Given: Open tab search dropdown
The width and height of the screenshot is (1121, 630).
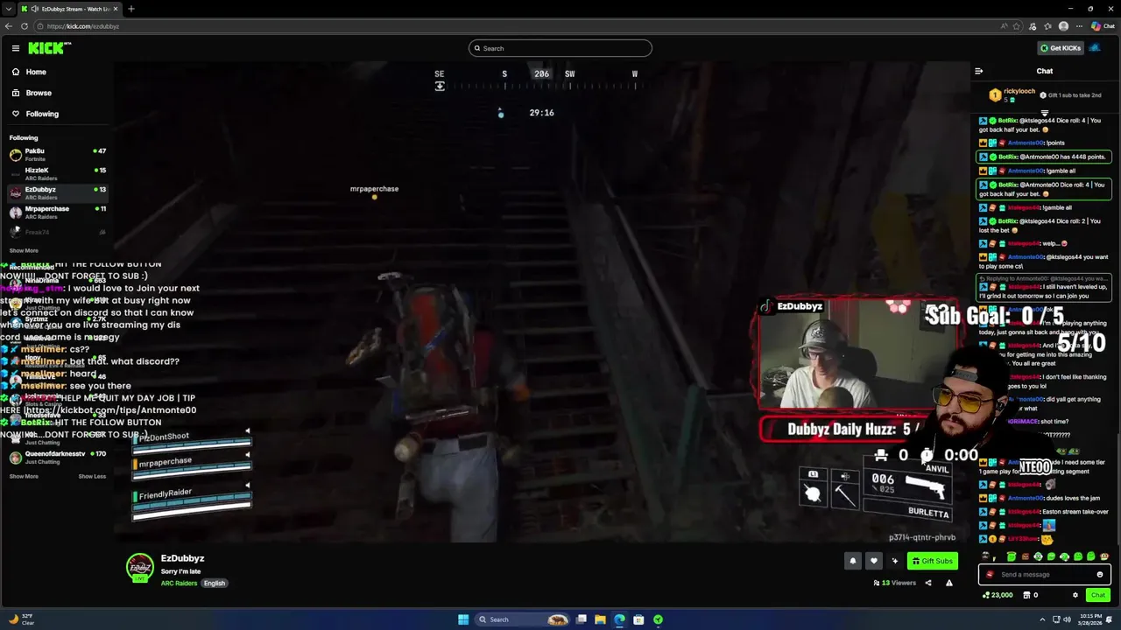Looking at the screenshot, I should click(9, 9).
